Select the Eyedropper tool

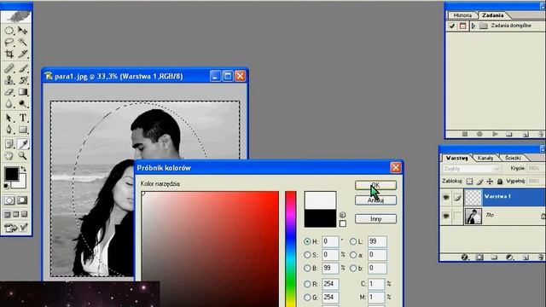point(23,144)
